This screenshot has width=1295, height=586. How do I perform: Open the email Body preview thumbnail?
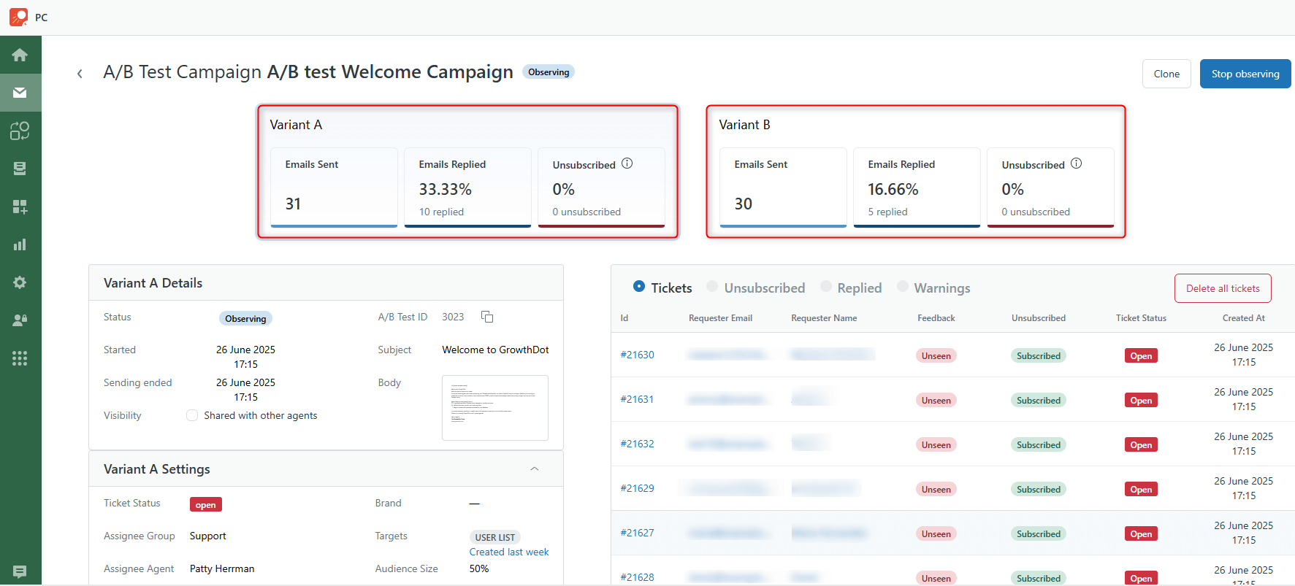pyautogui.click(x=495, y=408)
